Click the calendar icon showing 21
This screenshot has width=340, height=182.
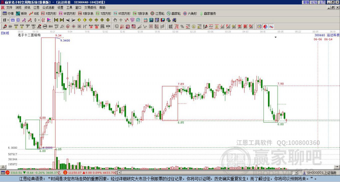[145, 20]
